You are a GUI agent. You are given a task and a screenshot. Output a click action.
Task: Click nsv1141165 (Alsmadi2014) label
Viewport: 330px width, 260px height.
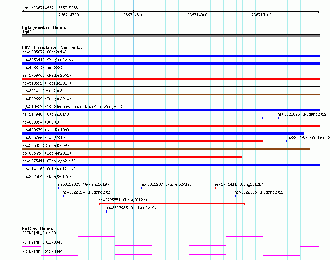49,169
